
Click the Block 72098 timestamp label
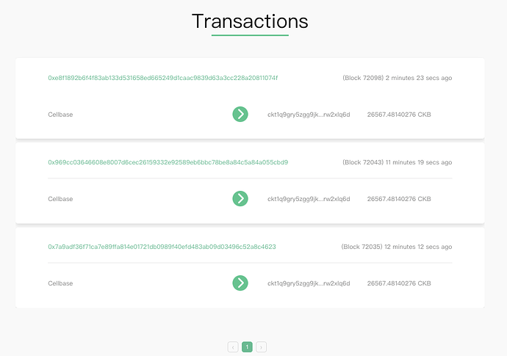pyautogui.click(x=397, y=78)
